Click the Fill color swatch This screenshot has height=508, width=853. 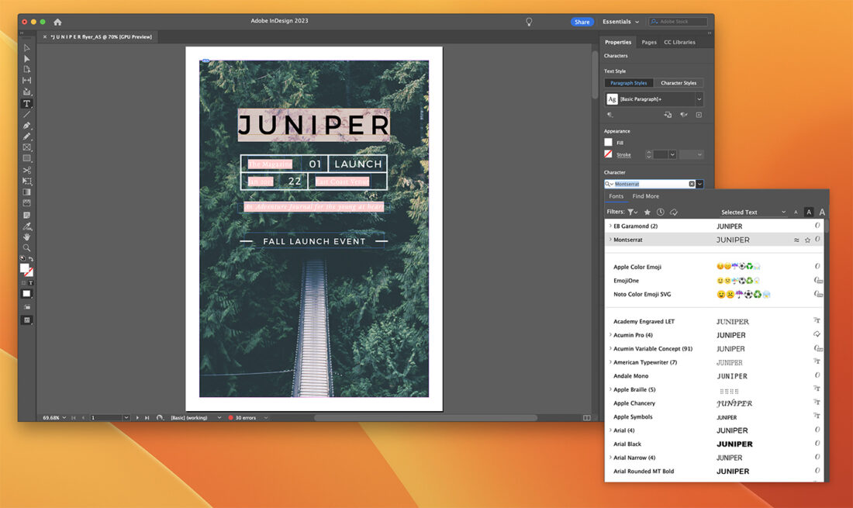(x=610, y=142)
